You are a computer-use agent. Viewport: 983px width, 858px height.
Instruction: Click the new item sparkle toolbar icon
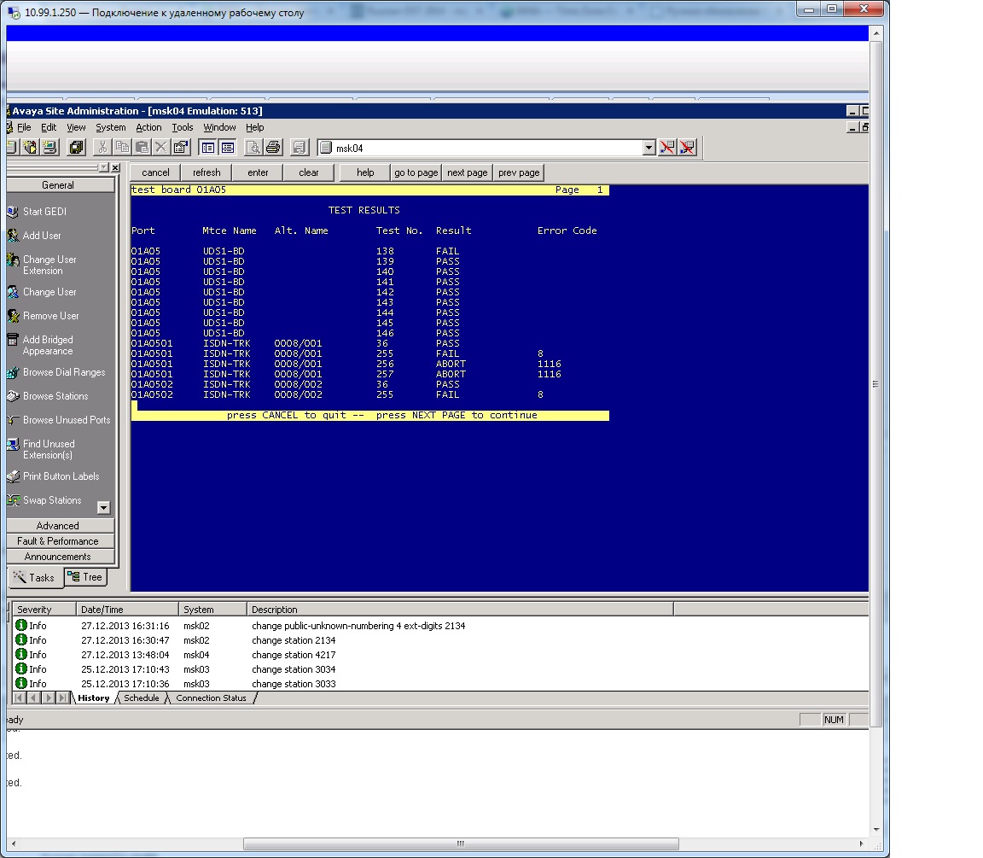(30, 148)
